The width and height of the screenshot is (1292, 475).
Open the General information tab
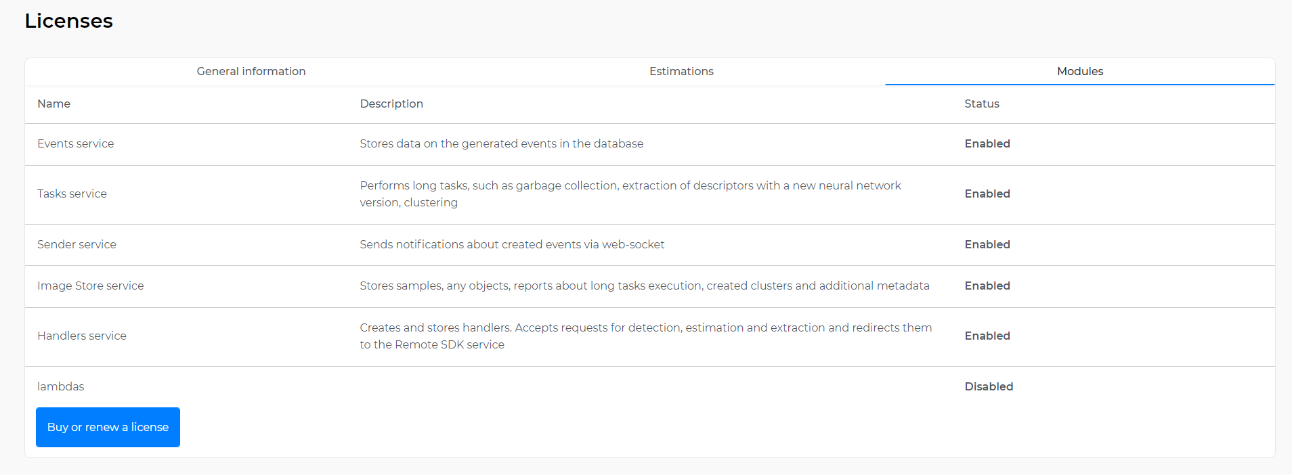tap(251, 71)
